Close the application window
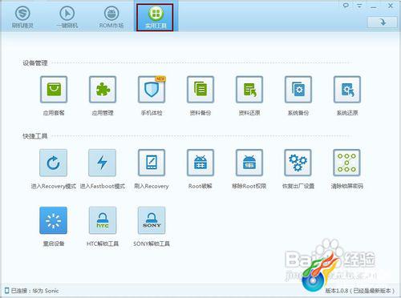The height and width of the screenshot is (298, 401). (391, 6)
